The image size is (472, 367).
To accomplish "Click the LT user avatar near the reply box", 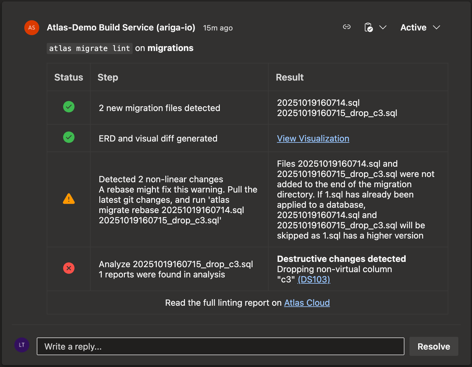I will (x=21, y=345).
